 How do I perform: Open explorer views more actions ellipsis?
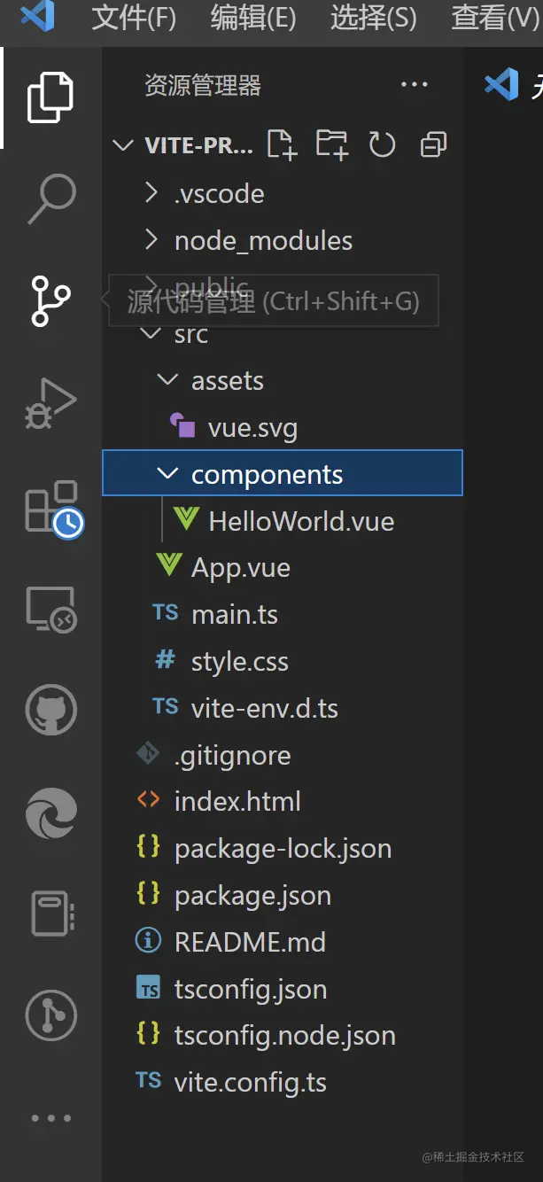pyautogui.click(x=414, y=85)
